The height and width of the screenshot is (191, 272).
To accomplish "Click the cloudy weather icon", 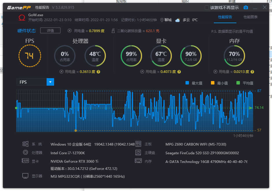I will tap(178, 20).
